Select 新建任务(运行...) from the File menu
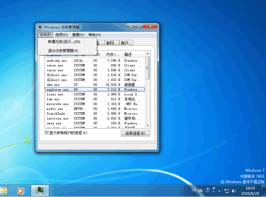The image size is (266, 197). pos(64,42)
